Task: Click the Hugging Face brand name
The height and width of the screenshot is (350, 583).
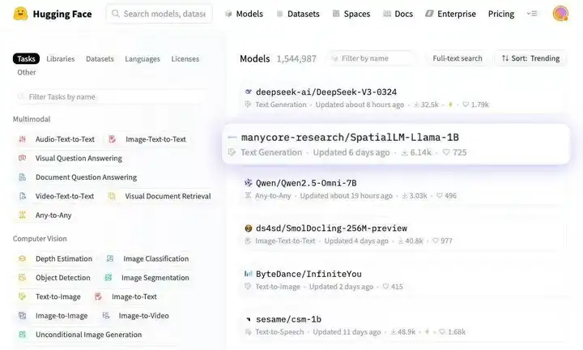Action: click(62, 14)
